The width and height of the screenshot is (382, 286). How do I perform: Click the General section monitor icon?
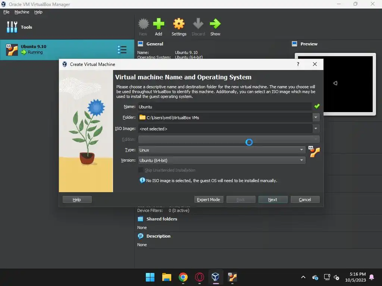tap(141, 44)
